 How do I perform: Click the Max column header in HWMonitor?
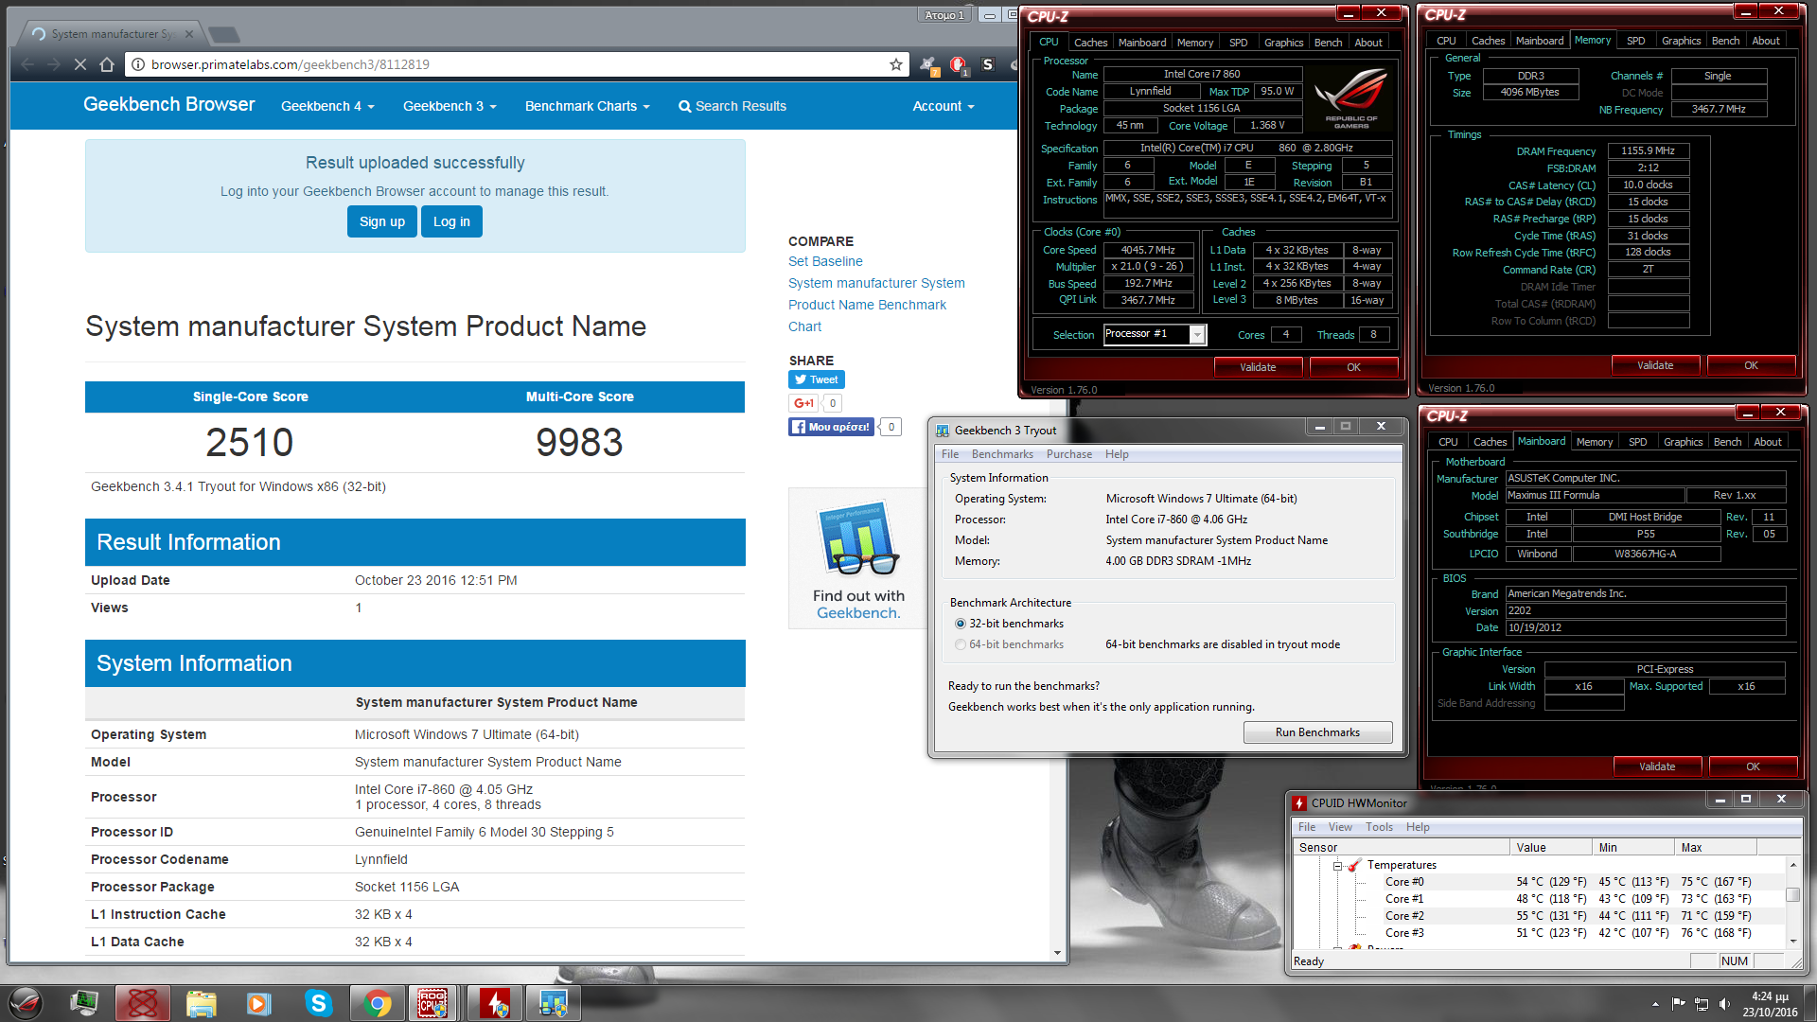(1716, 848)
